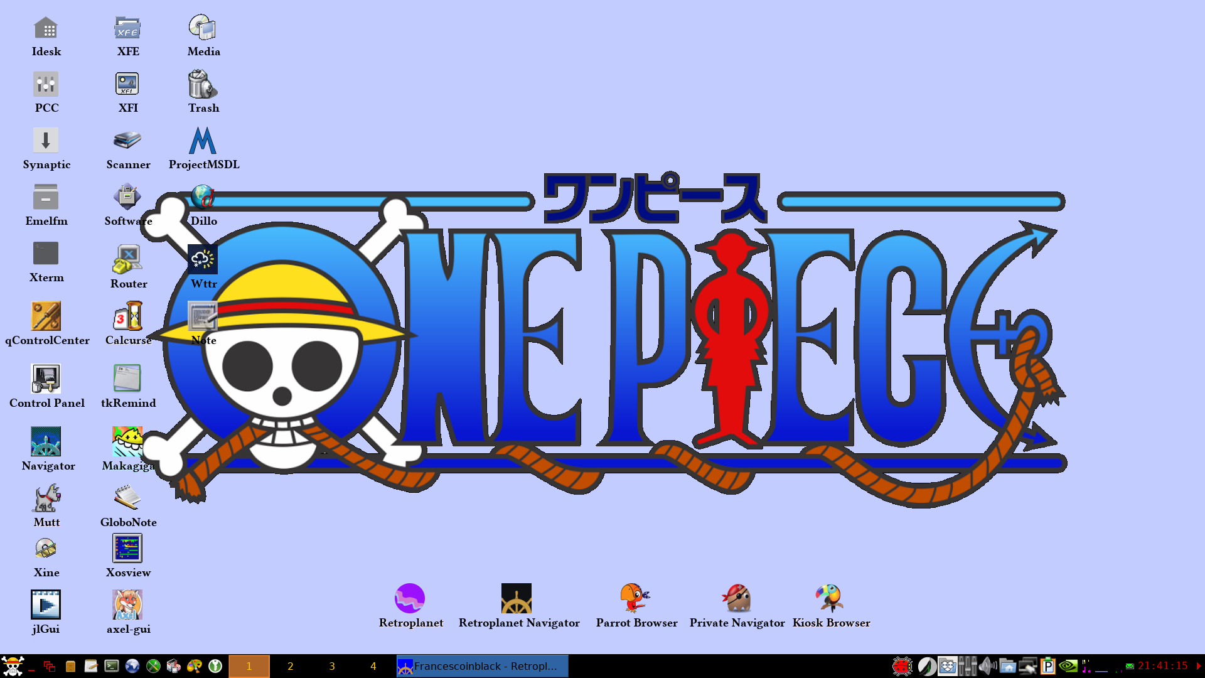Image resolution: width=1205 pixels, height=678 pixels.
Task: Open Xterm terminal icon
Action: (x=46, y=254)
